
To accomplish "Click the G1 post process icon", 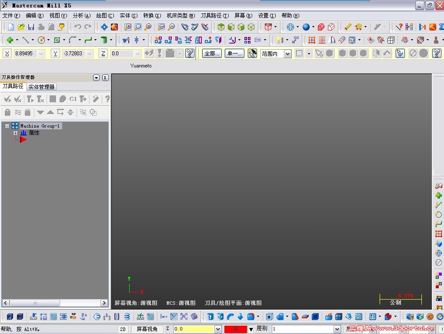I will pyautogui.click(x=73, y=99).
